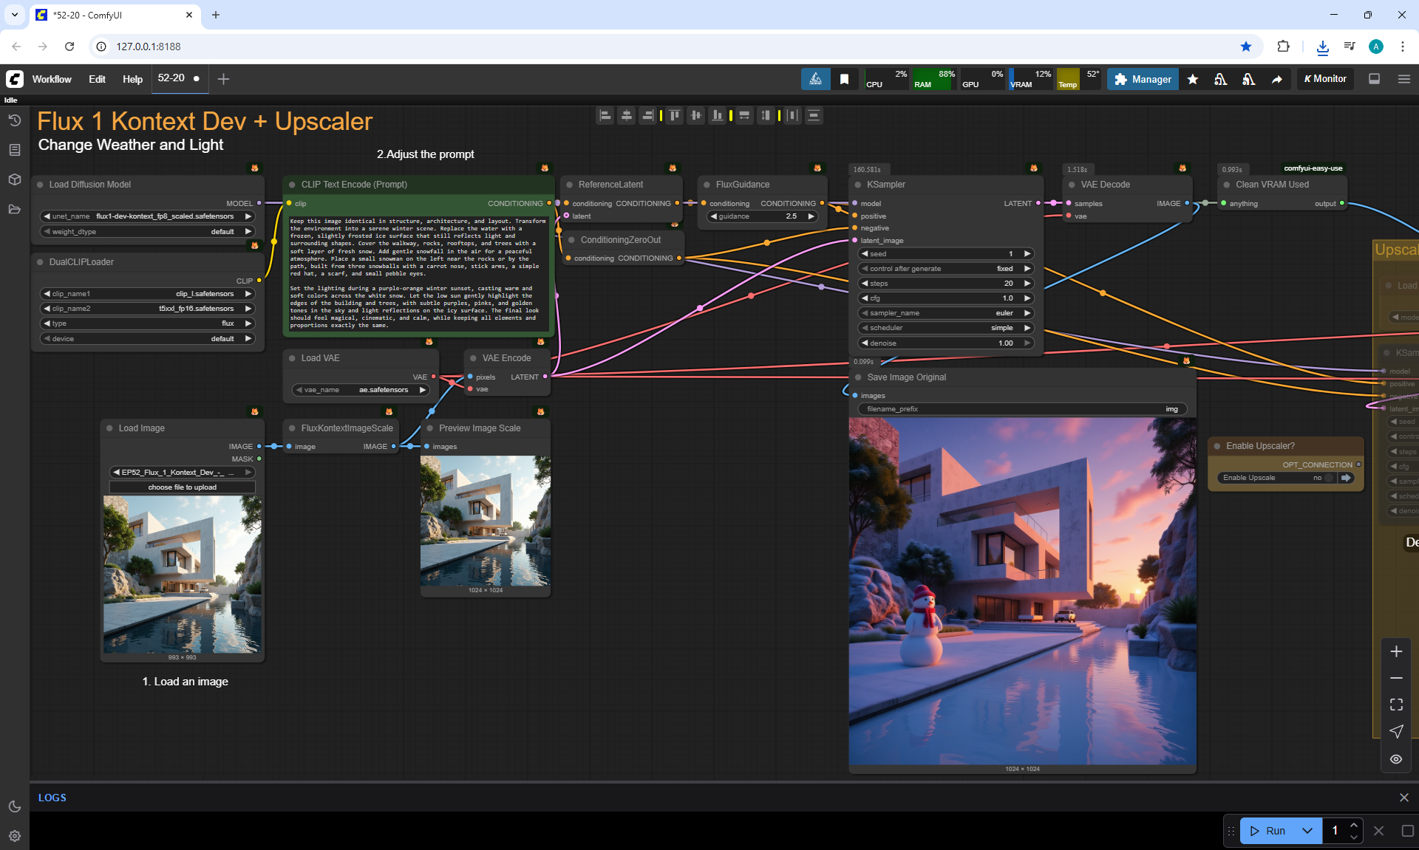Click the zoom in plus icon
The image size is (1419, 850).
point(1396,651)
